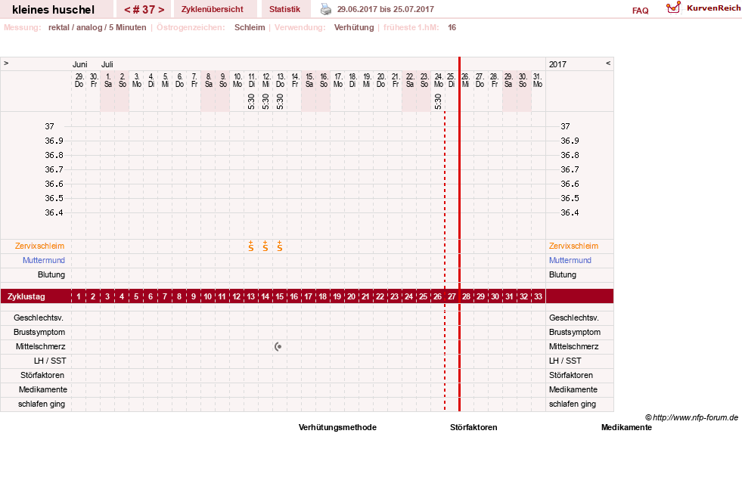Screen dimensions: 742x502
Task: Click the left Medikamente row label
Action: point(43,390)
